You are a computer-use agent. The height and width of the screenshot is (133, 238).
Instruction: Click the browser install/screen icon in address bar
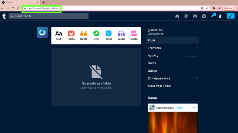pos(202,8)
